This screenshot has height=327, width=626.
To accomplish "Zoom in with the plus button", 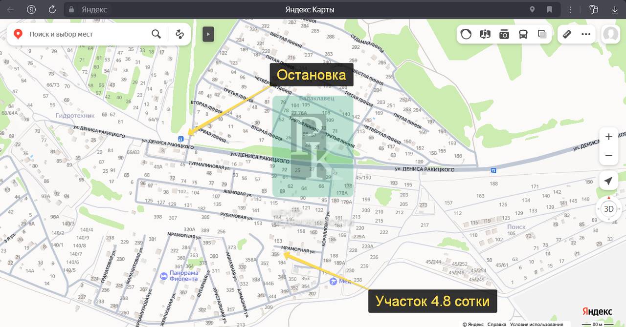I will (608, 137).
